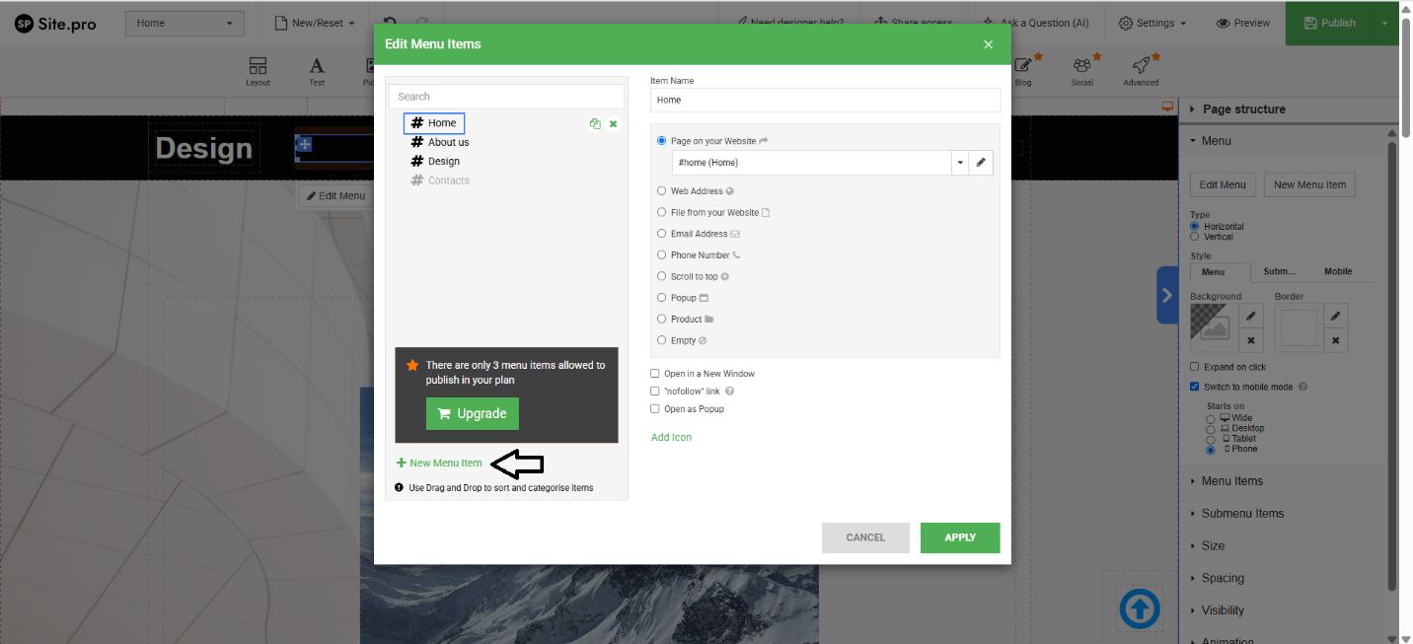Select the Web Address radio option
1413x644 pixels.
tap(662, 191)
